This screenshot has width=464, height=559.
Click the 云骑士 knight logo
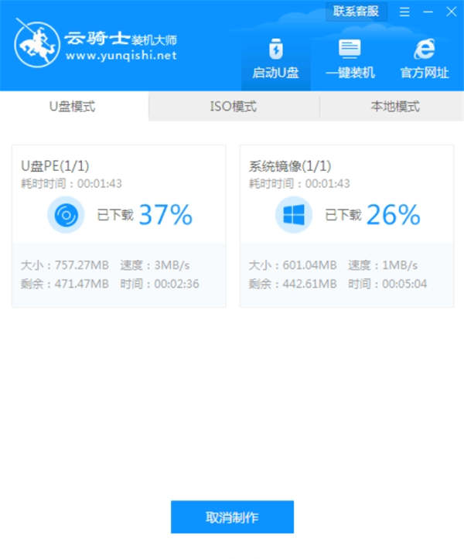[x=37, y=44]
